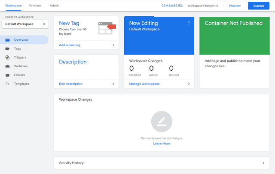Click the Manage workspaces link
Screen dimensions: 275x174
(144, 84)
